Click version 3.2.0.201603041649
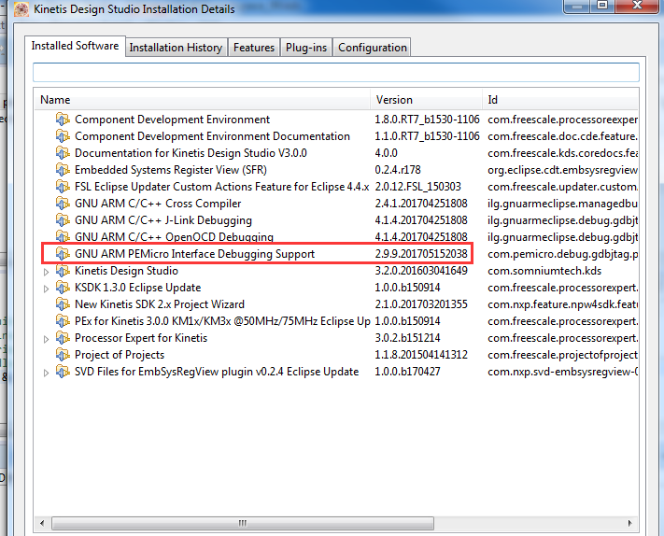This screenshot has height=536, width=664. 421,271
